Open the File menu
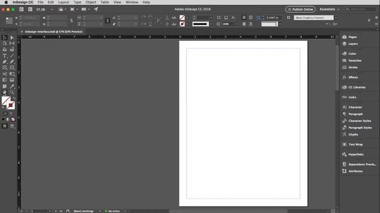The width and height of the screenshot is (380, 213). pos(40,2)
